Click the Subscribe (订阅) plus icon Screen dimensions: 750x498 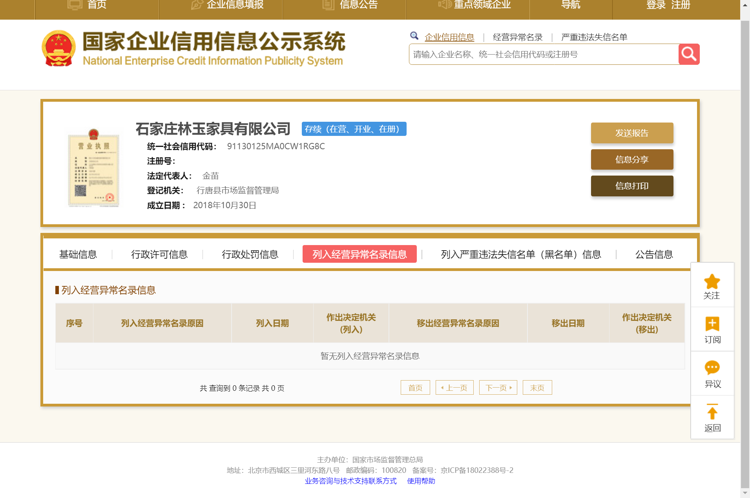712,324
